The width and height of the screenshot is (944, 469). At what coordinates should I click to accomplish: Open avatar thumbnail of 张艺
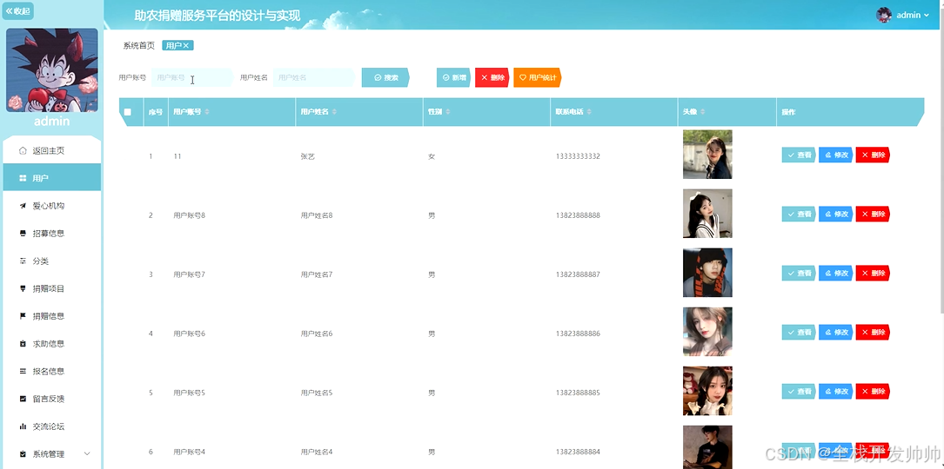(x=707, y=155)
